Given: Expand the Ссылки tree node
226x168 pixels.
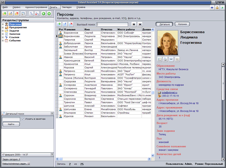Looking at the screenshot, I should pyautogui.click(x=3, y=37).
